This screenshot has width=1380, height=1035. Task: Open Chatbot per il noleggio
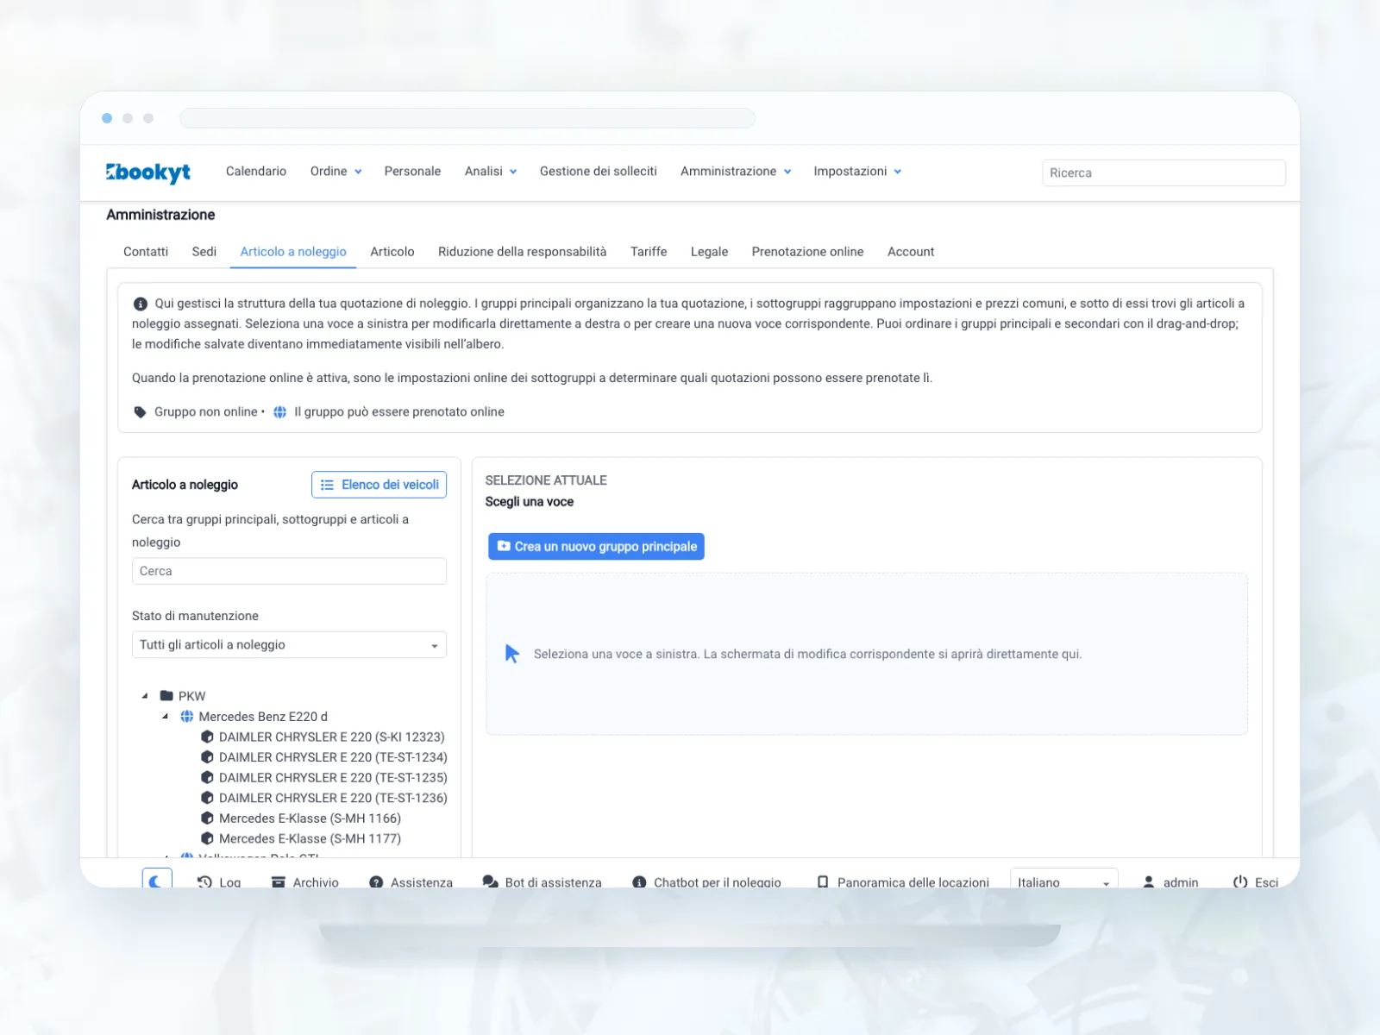[x=706, y=882]
